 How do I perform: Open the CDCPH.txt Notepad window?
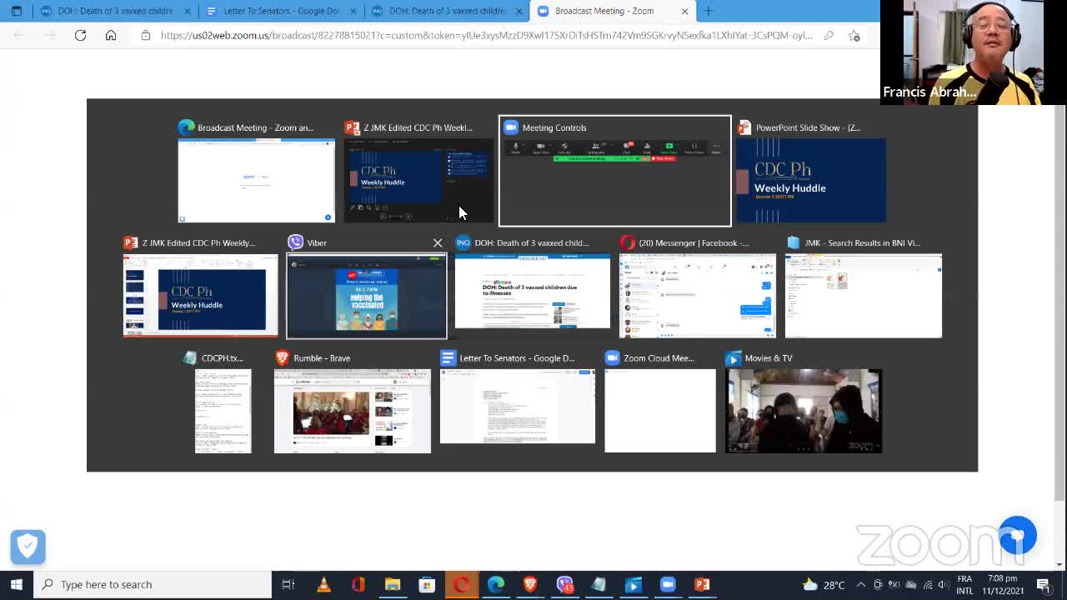click(x=223, y=411)
